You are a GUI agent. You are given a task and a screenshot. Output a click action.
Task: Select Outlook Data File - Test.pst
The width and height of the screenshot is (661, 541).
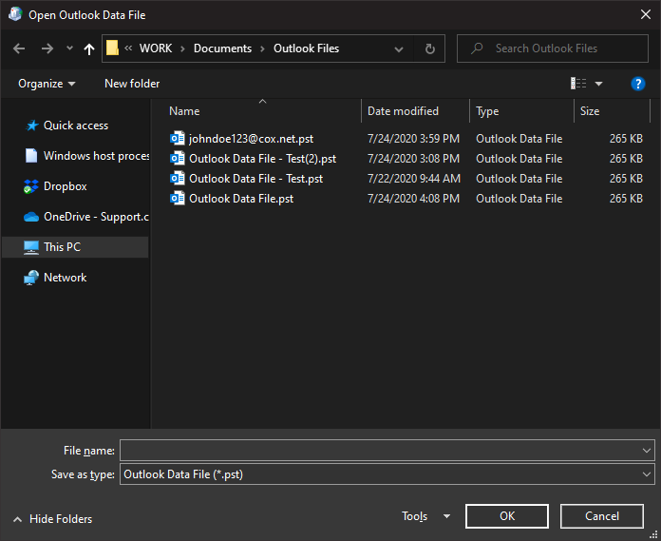tap(255, 179)
